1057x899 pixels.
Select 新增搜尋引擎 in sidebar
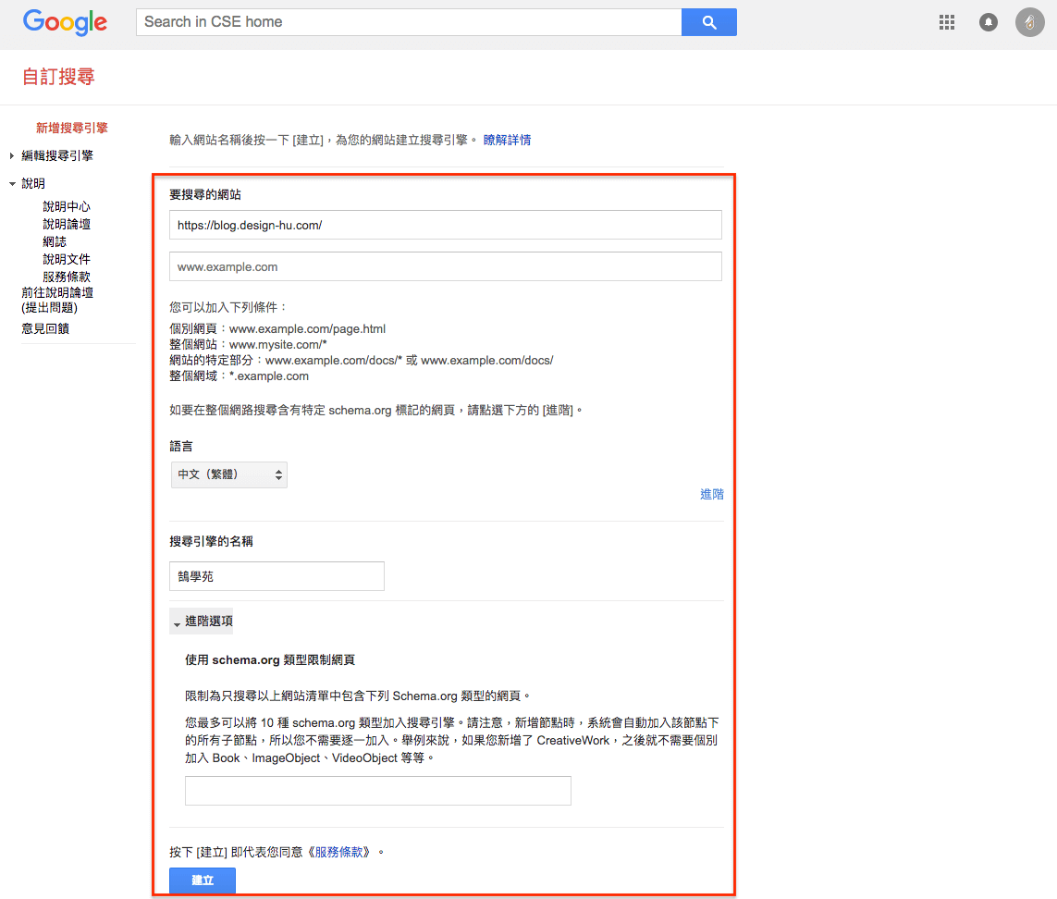(x=71, y=128)
